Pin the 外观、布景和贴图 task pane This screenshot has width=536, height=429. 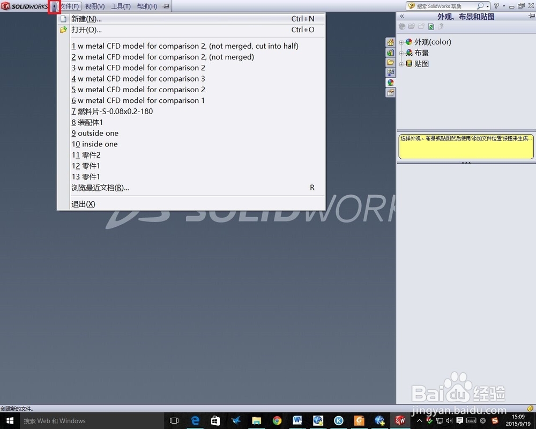(x=532, y=16)
